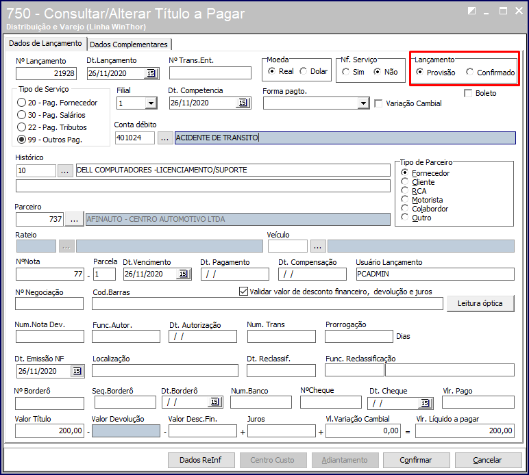Click the Juros field
This screenshot has width=529, height=475.
pos(282,431)
